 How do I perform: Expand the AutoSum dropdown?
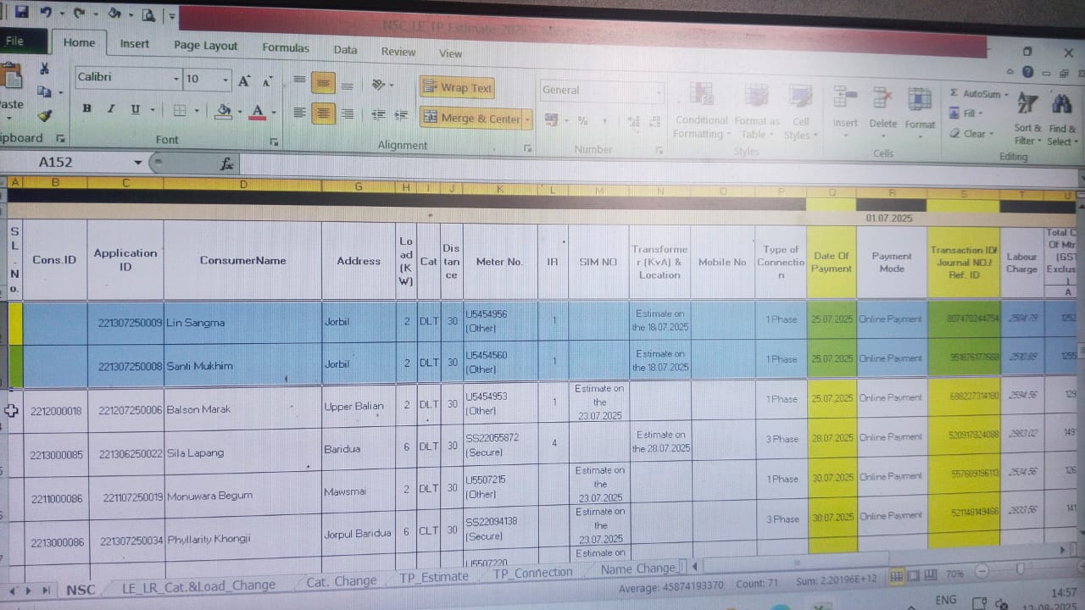(x=1008, y=95)
